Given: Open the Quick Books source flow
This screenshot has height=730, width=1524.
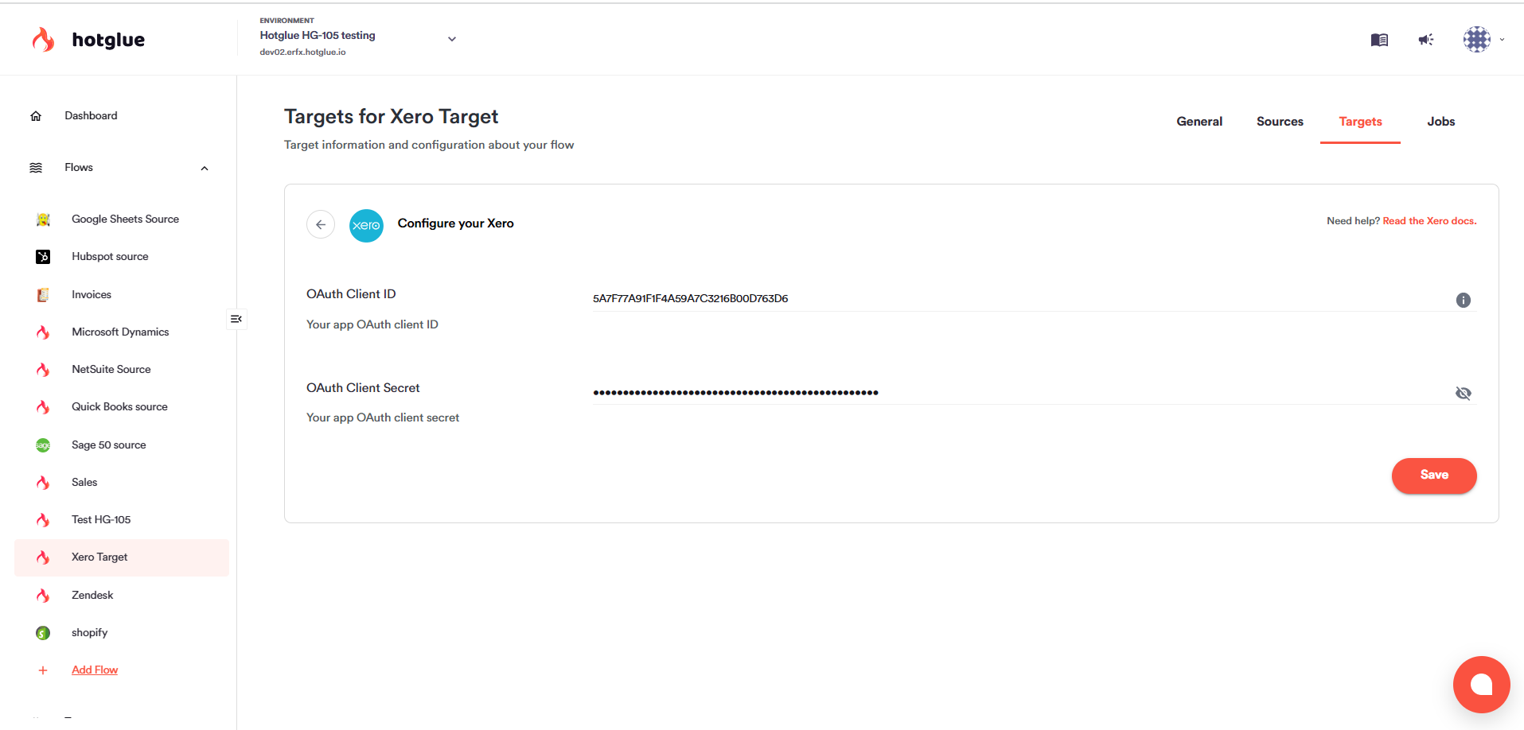Looking at the screenshot, I should pos(119,407).
